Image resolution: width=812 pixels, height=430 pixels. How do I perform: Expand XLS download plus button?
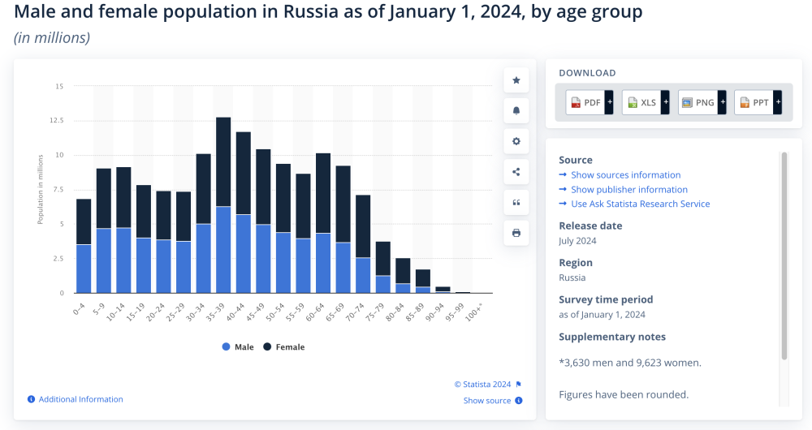pos(665,102)
